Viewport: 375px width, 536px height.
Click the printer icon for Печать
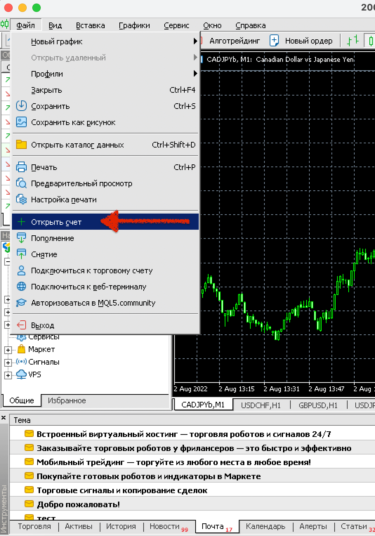point(21,167)
